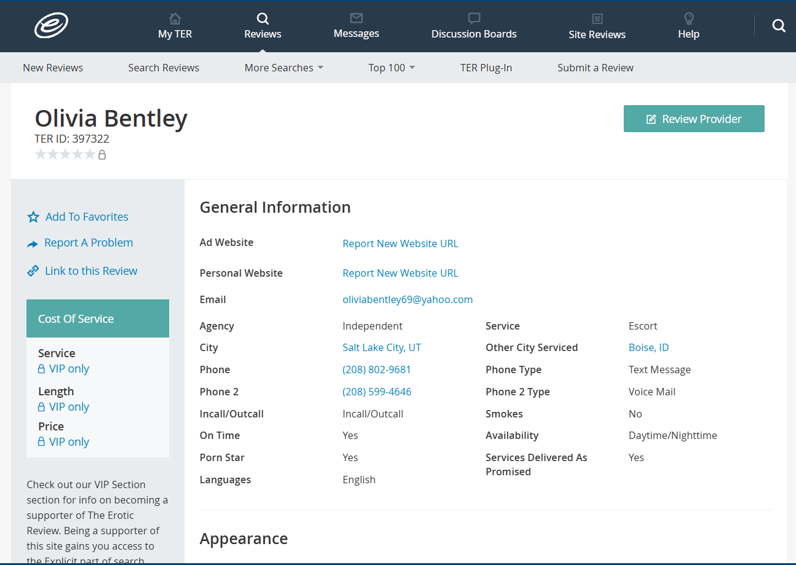Image resolution: width=796 pixels, height=565 pixels.
Task: Click VIP only link under Price
Action: (69, 442)
